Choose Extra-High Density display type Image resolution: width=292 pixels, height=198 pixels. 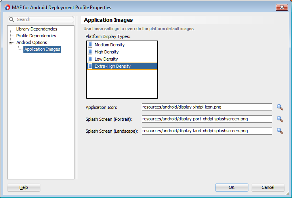tap(122, 66)
